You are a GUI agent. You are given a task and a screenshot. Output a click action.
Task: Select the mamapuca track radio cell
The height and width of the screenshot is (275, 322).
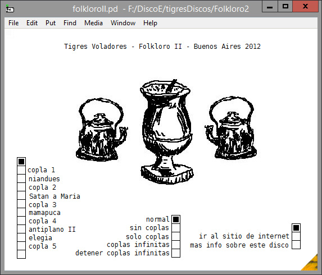click(x=21, y=212)
